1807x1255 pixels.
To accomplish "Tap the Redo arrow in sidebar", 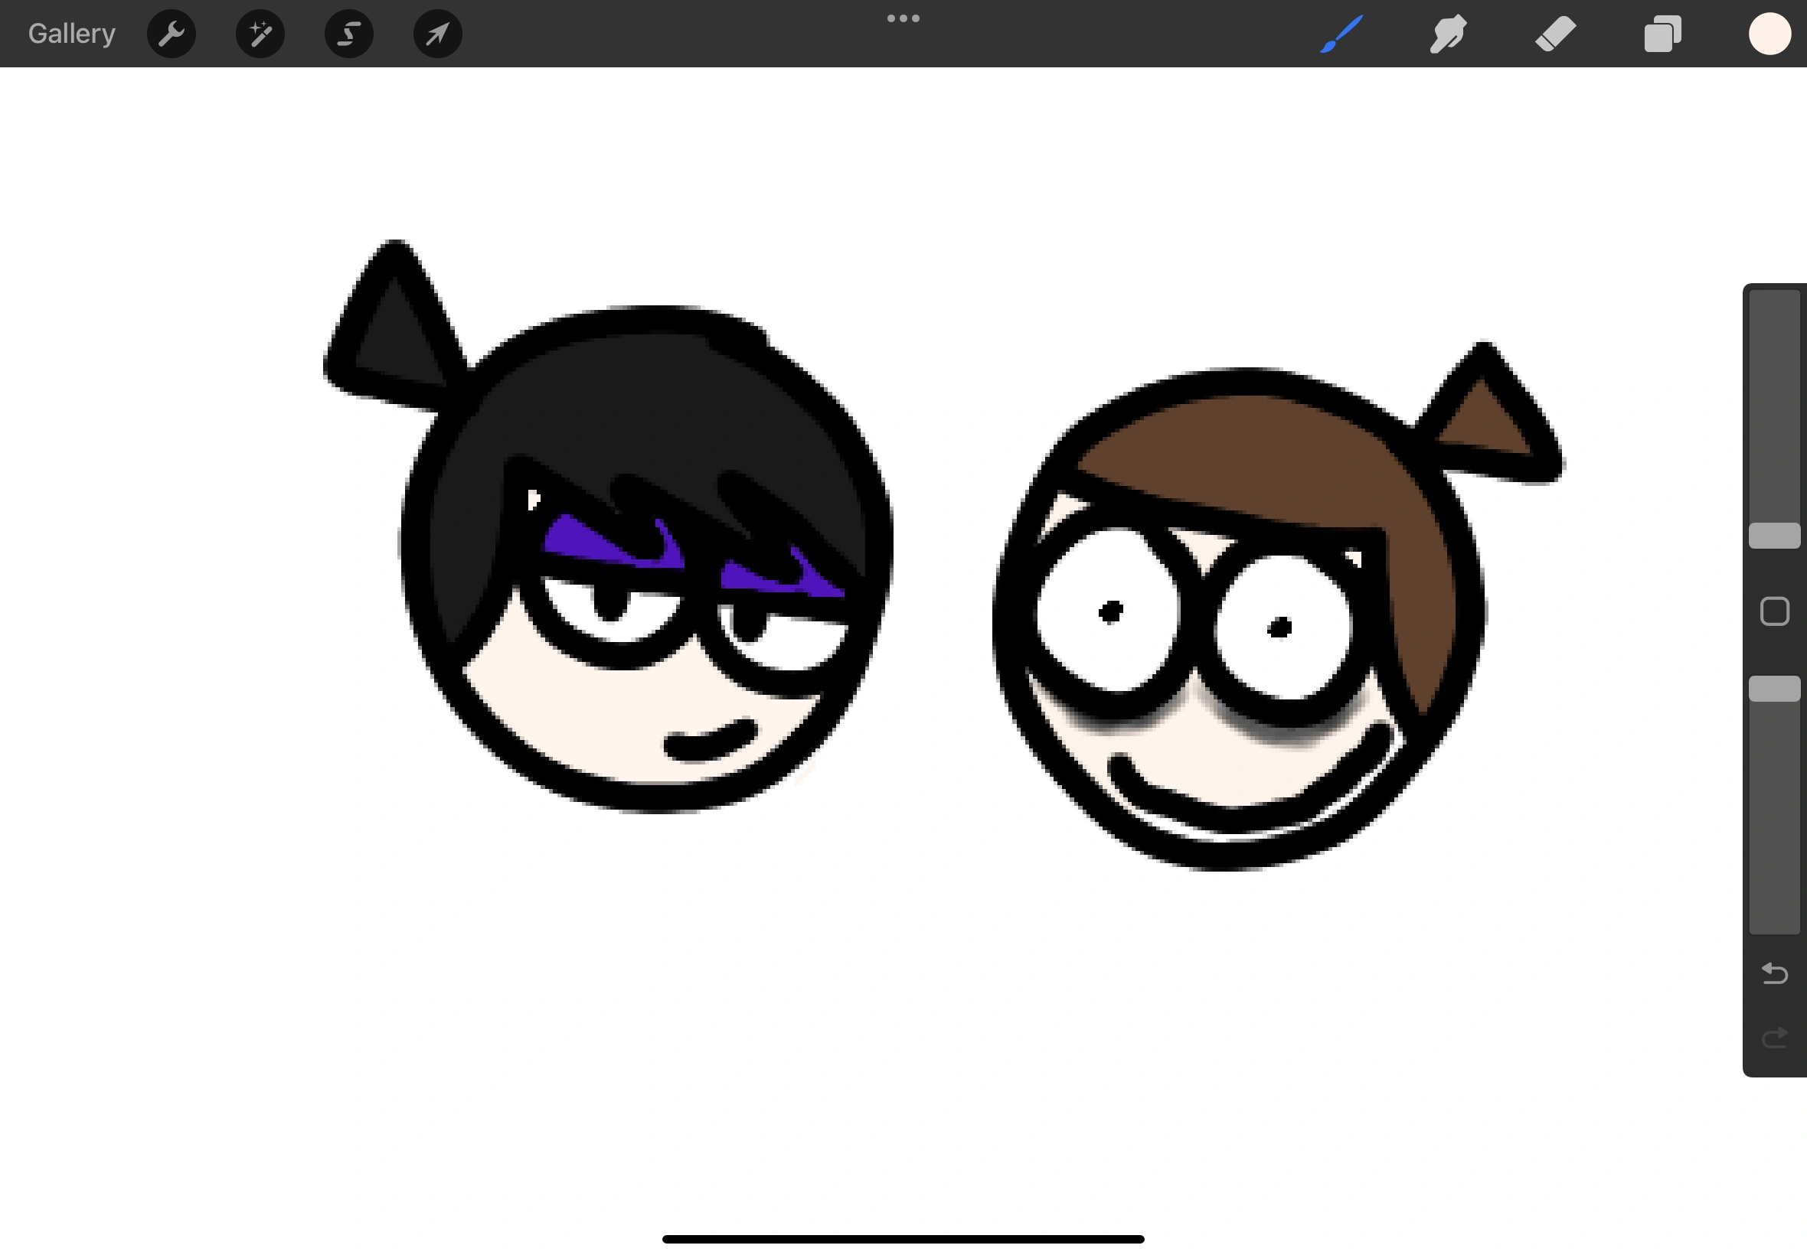I will click(1775, 1038).
